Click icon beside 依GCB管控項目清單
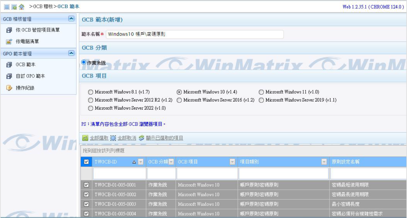 (x=9, y=30)
